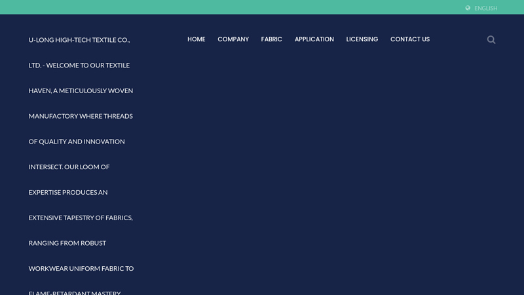Open the COMPANY menu item
The image size is (524, 295).
[233, 39]
